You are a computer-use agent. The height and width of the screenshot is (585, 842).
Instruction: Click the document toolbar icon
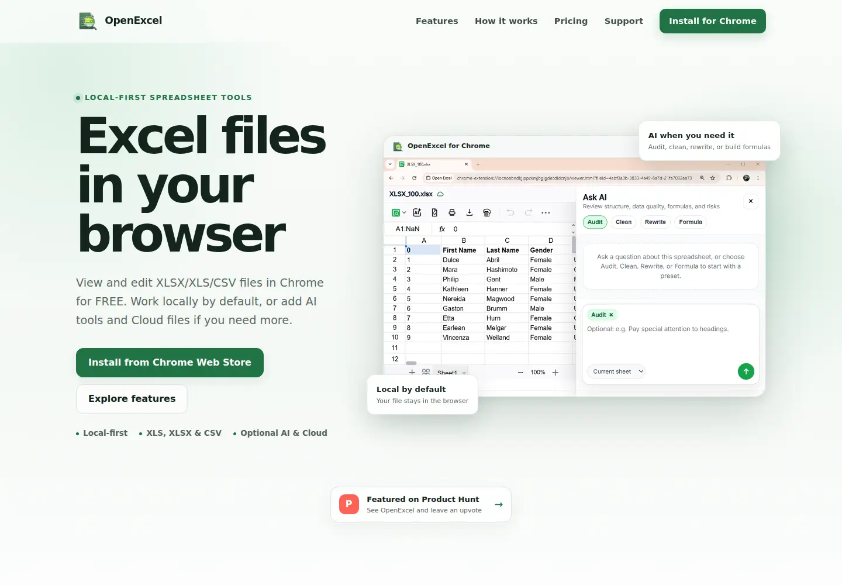pos(434,213)
